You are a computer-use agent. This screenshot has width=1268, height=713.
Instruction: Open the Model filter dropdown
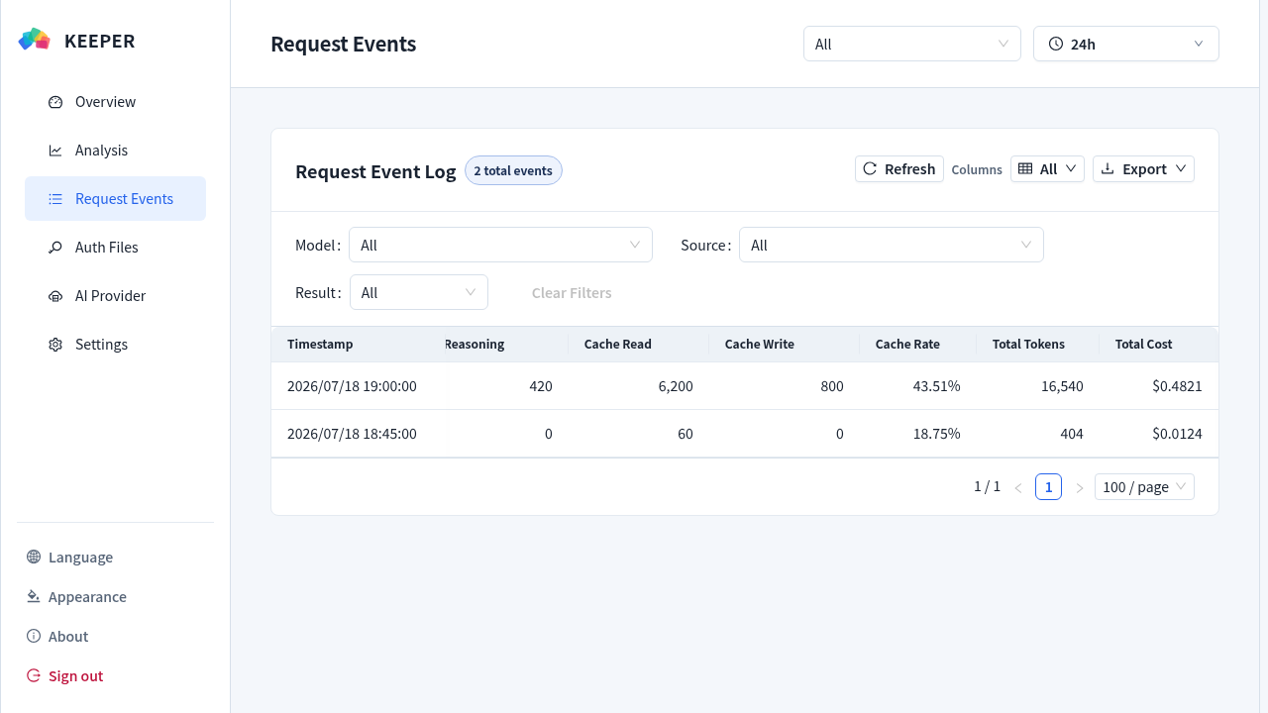click(x=501, y=245)
